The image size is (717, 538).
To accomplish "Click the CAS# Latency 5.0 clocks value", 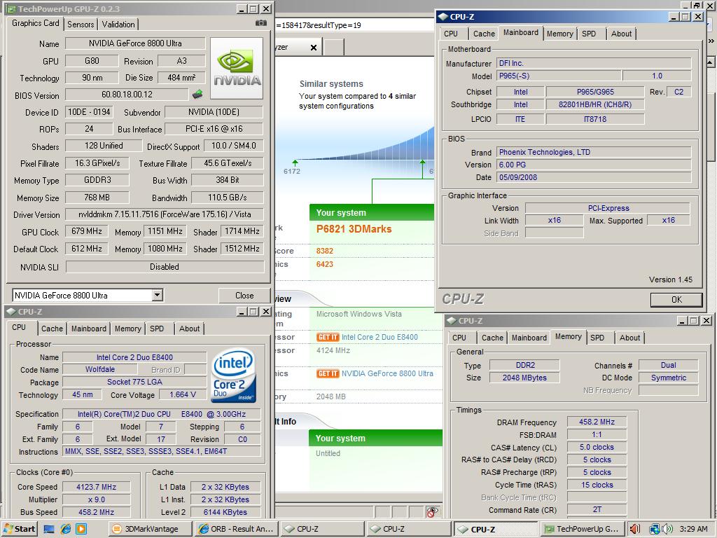I will 597,447.
